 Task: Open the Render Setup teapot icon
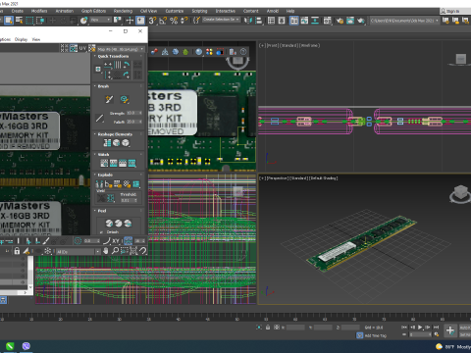pos(340,21)
